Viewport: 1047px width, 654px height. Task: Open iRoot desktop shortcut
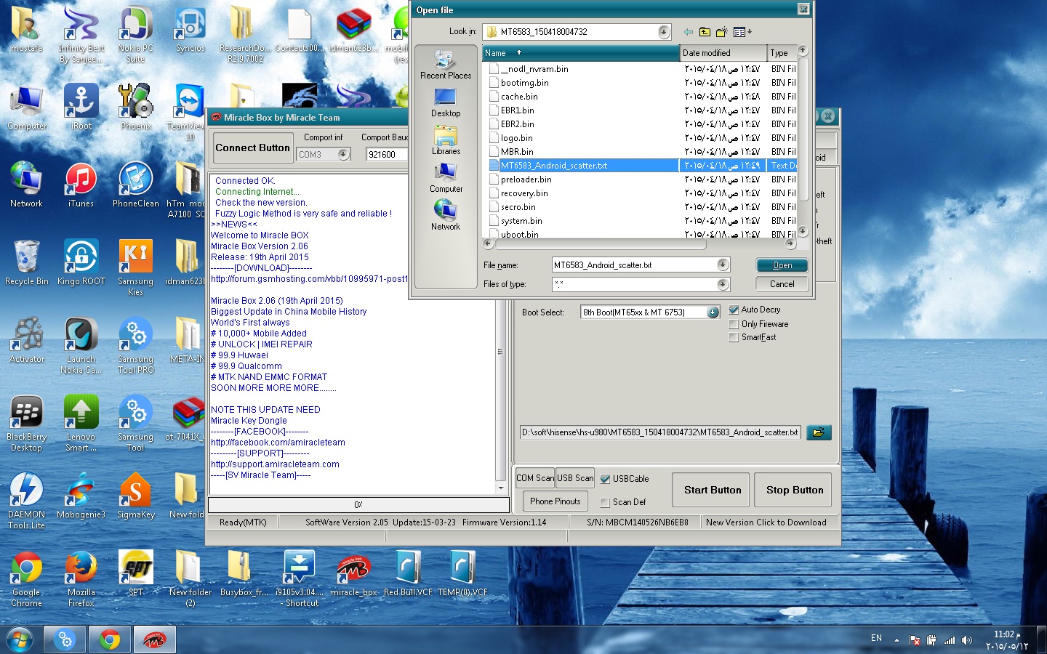(81, 107)
